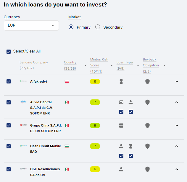Click the Cash Credit Mobile EAD name
187x182 pixels.
click(x=45, y=148)
